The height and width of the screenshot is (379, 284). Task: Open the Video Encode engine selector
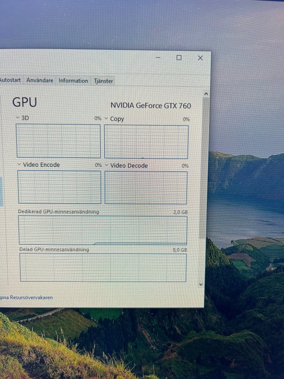pos(19,165)
